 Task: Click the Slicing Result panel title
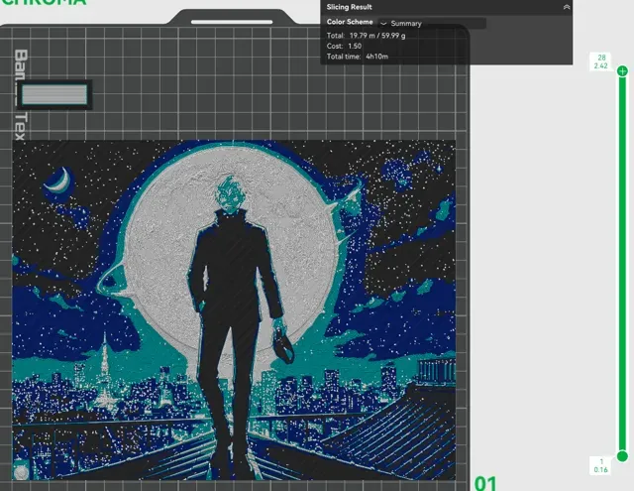350,7
